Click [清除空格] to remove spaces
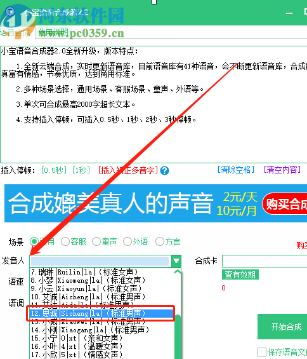This screenshot has width=307, height=359. (x=236, y=170)
